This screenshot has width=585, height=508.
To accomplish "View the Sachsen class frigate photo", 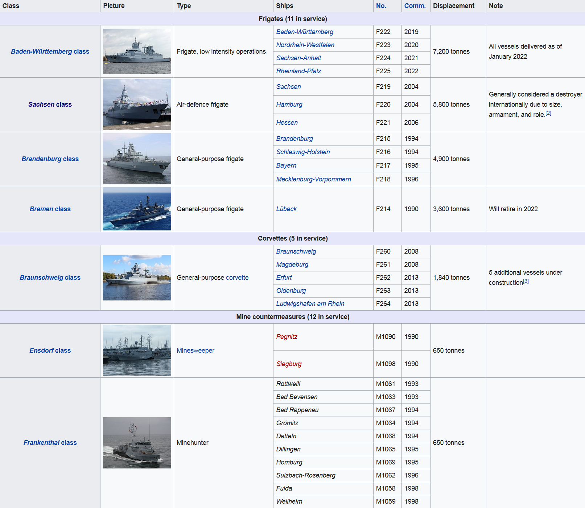I will point(137,105).
